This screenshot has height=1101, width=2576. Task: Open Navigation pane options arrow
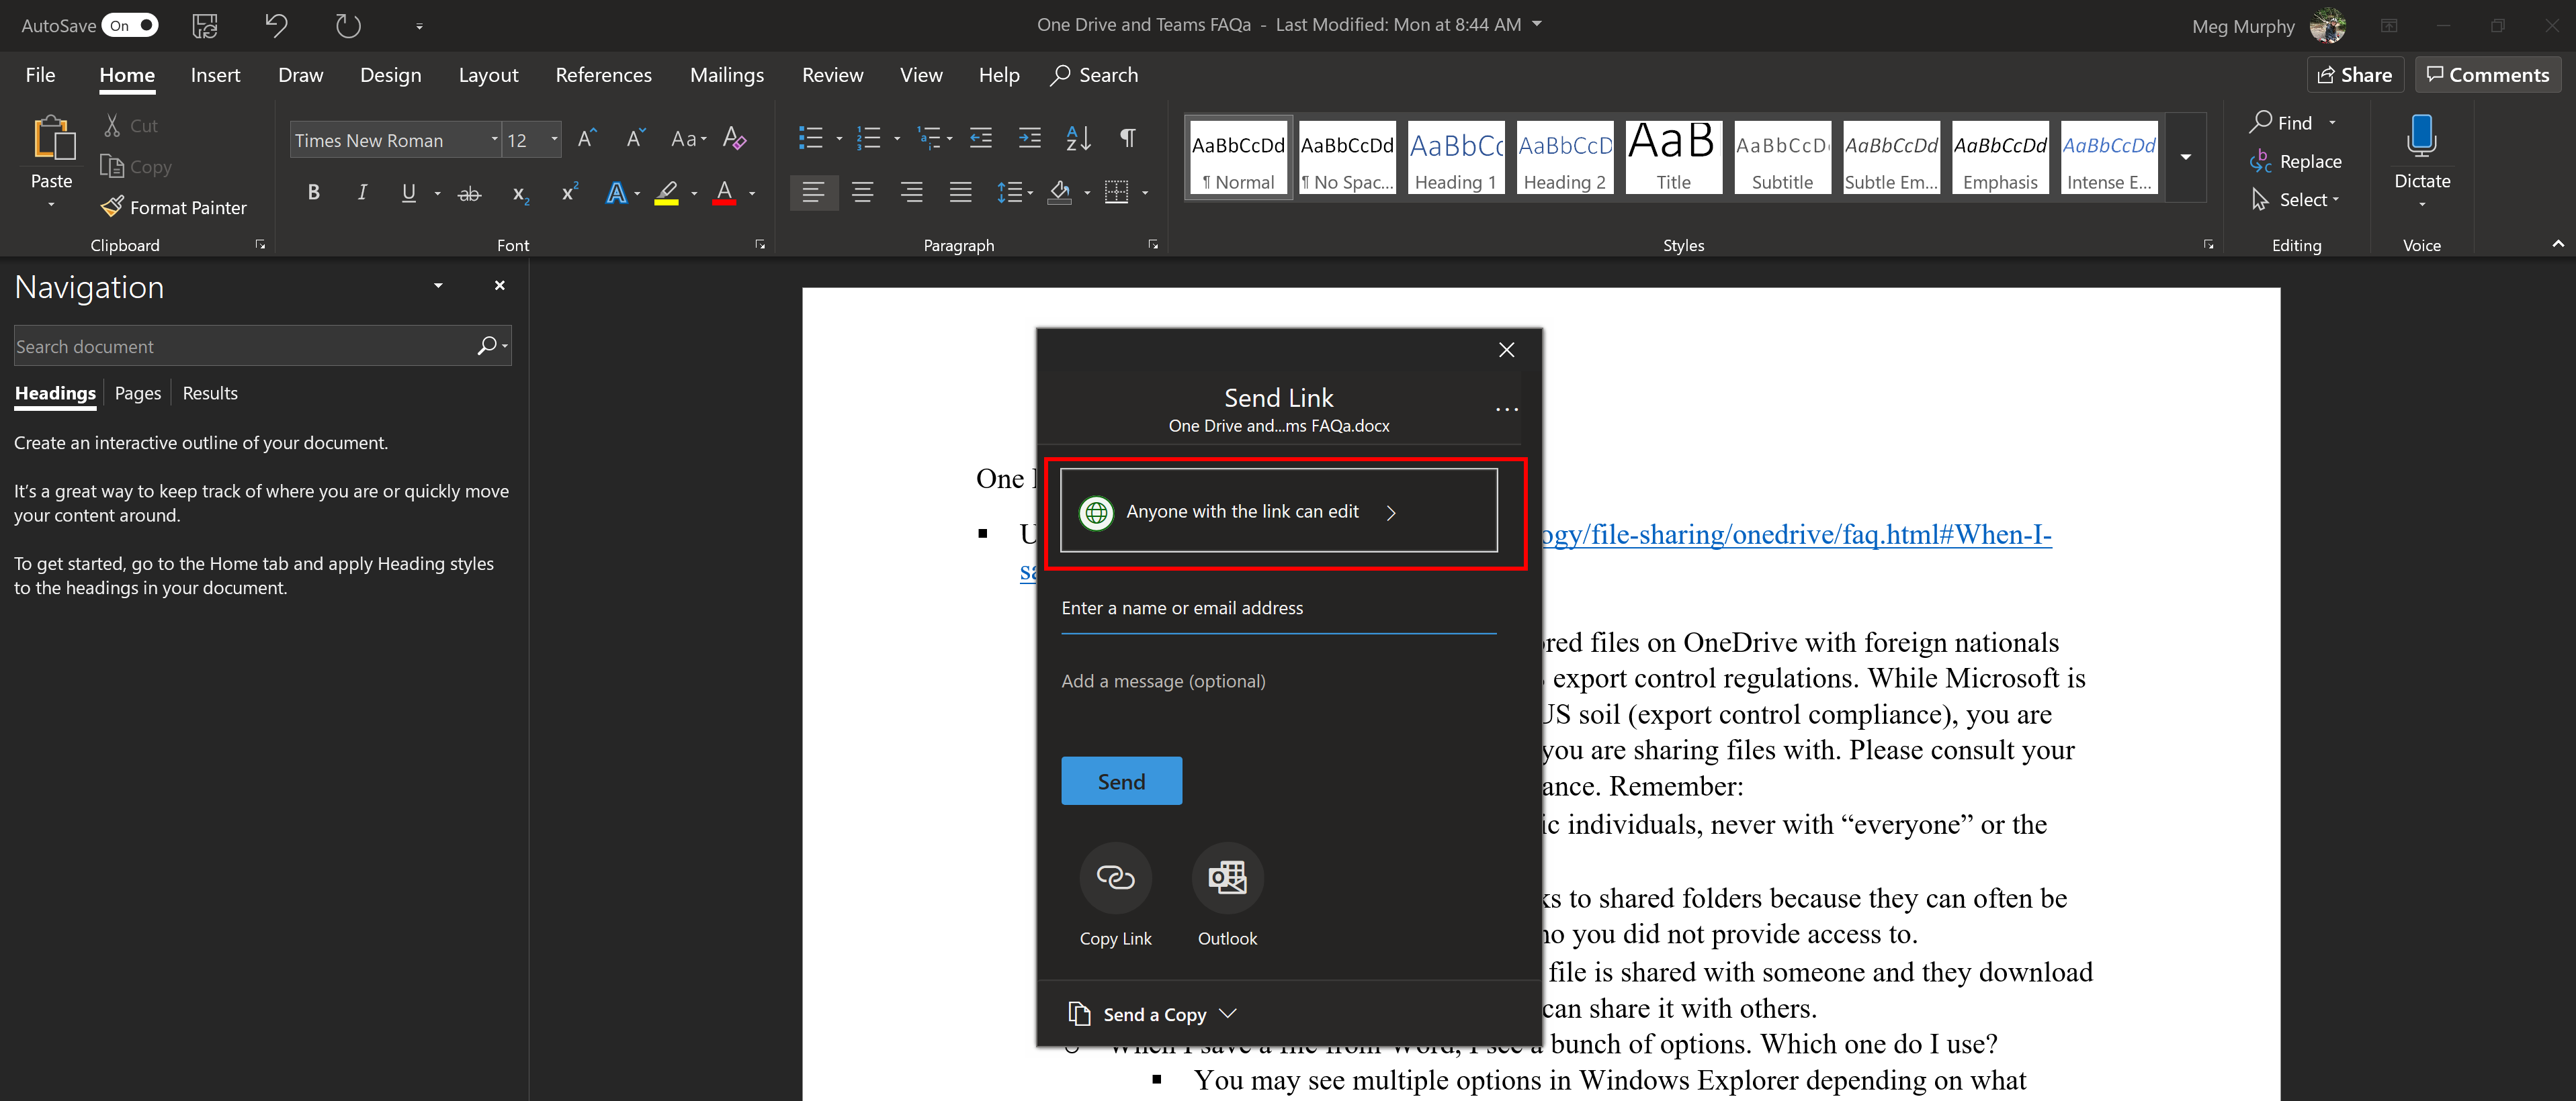(x=438, y=286)
